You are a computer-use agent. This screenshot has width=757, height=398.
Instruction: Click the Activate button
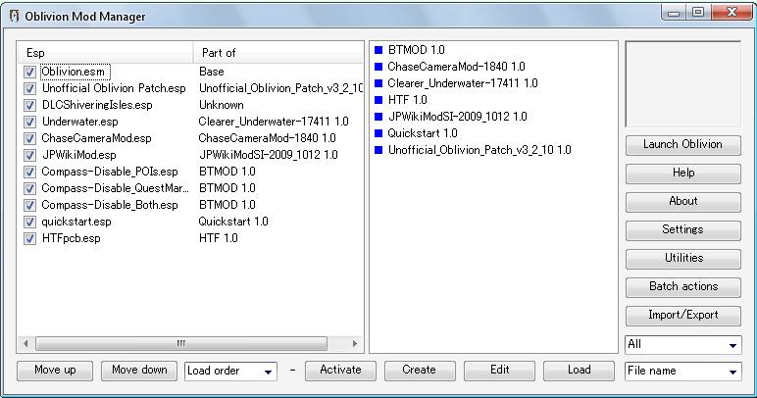340,371
